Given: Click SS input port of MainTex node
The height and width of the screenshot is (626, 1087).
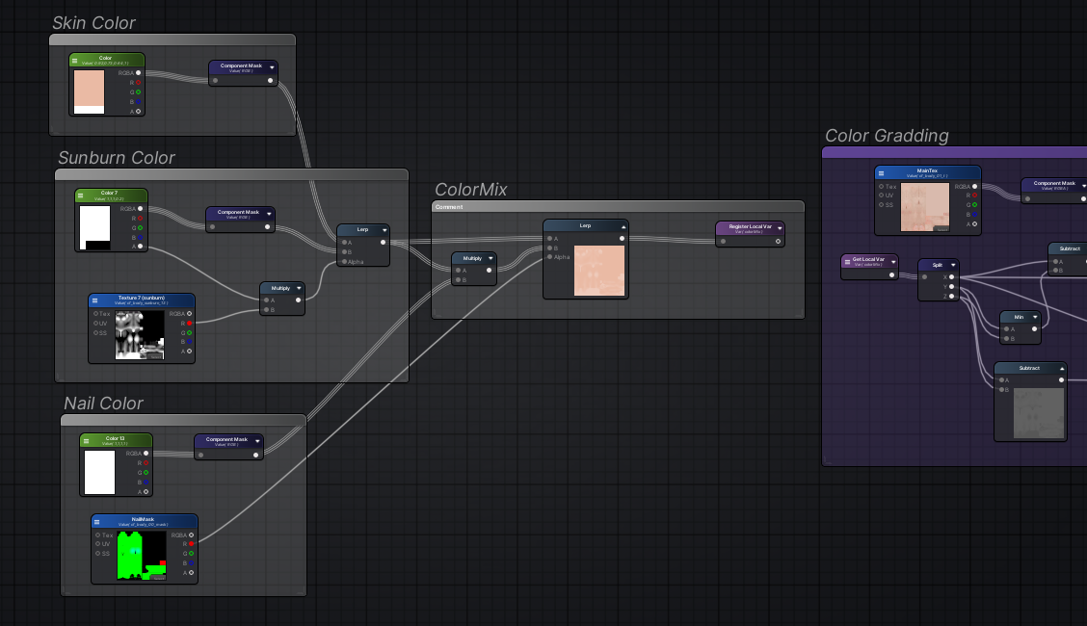Looking at the screenshot, I should [x=881, y=205].
